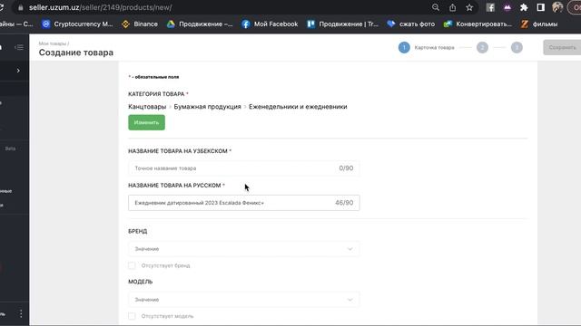Click the address bar lock icon
This screenshot has height=326, width=581.
21,7
